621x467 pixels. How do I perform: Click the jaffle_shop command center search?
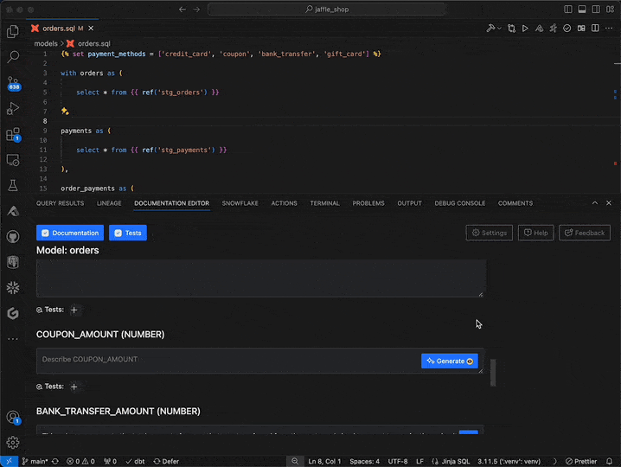[x=327, y=10]
